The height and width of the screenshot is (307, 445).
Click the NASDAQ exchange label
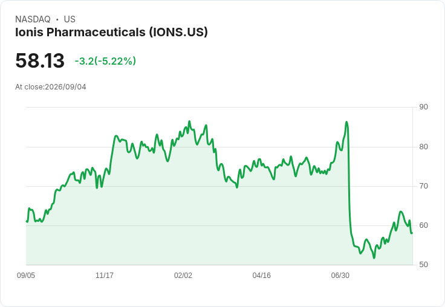(x=33, y=19)
